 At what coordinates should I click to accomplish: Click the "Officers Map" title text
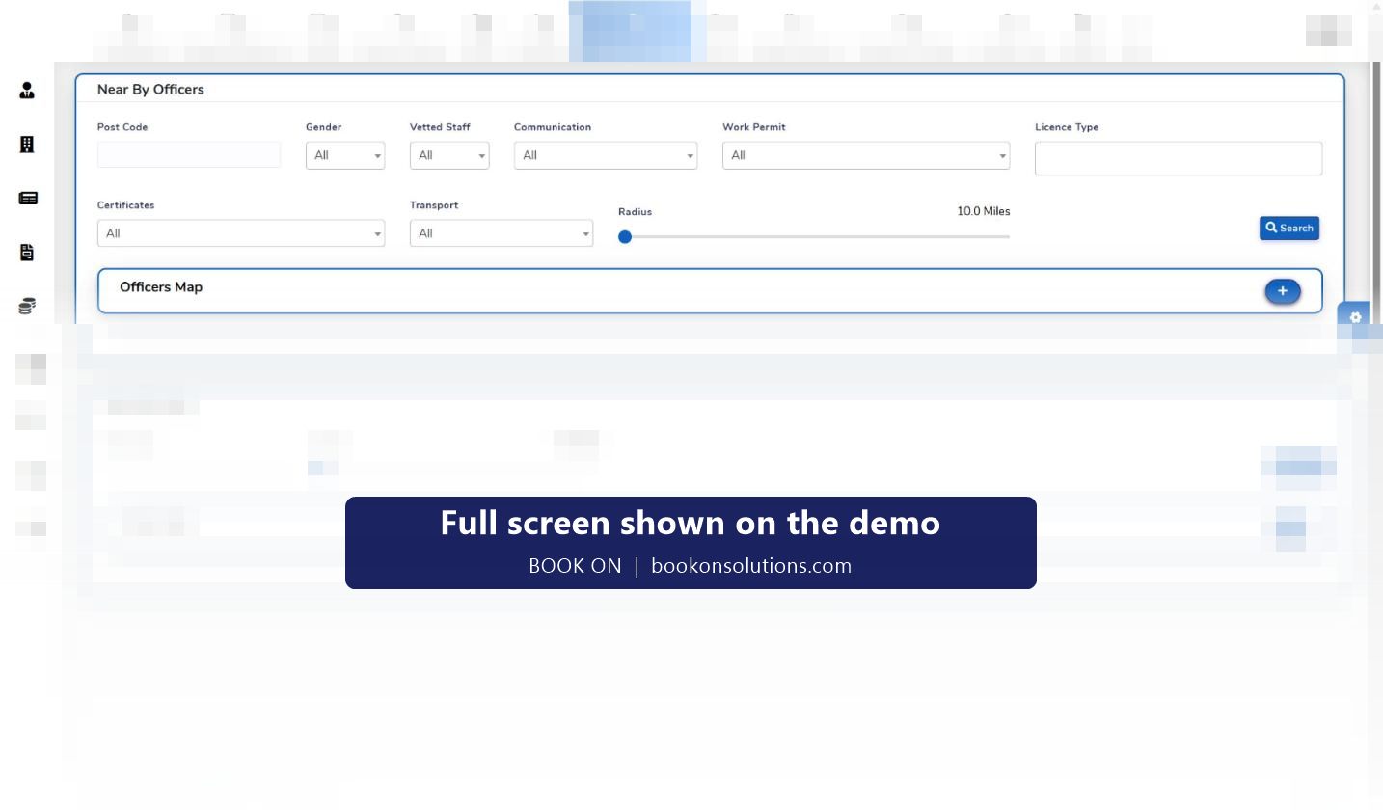[x=161, y=287]
